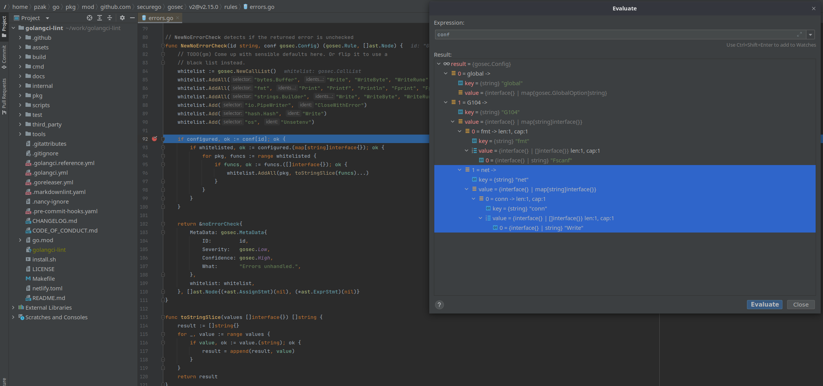Collapse the result = {gosec.Config} node

point(439,64)
